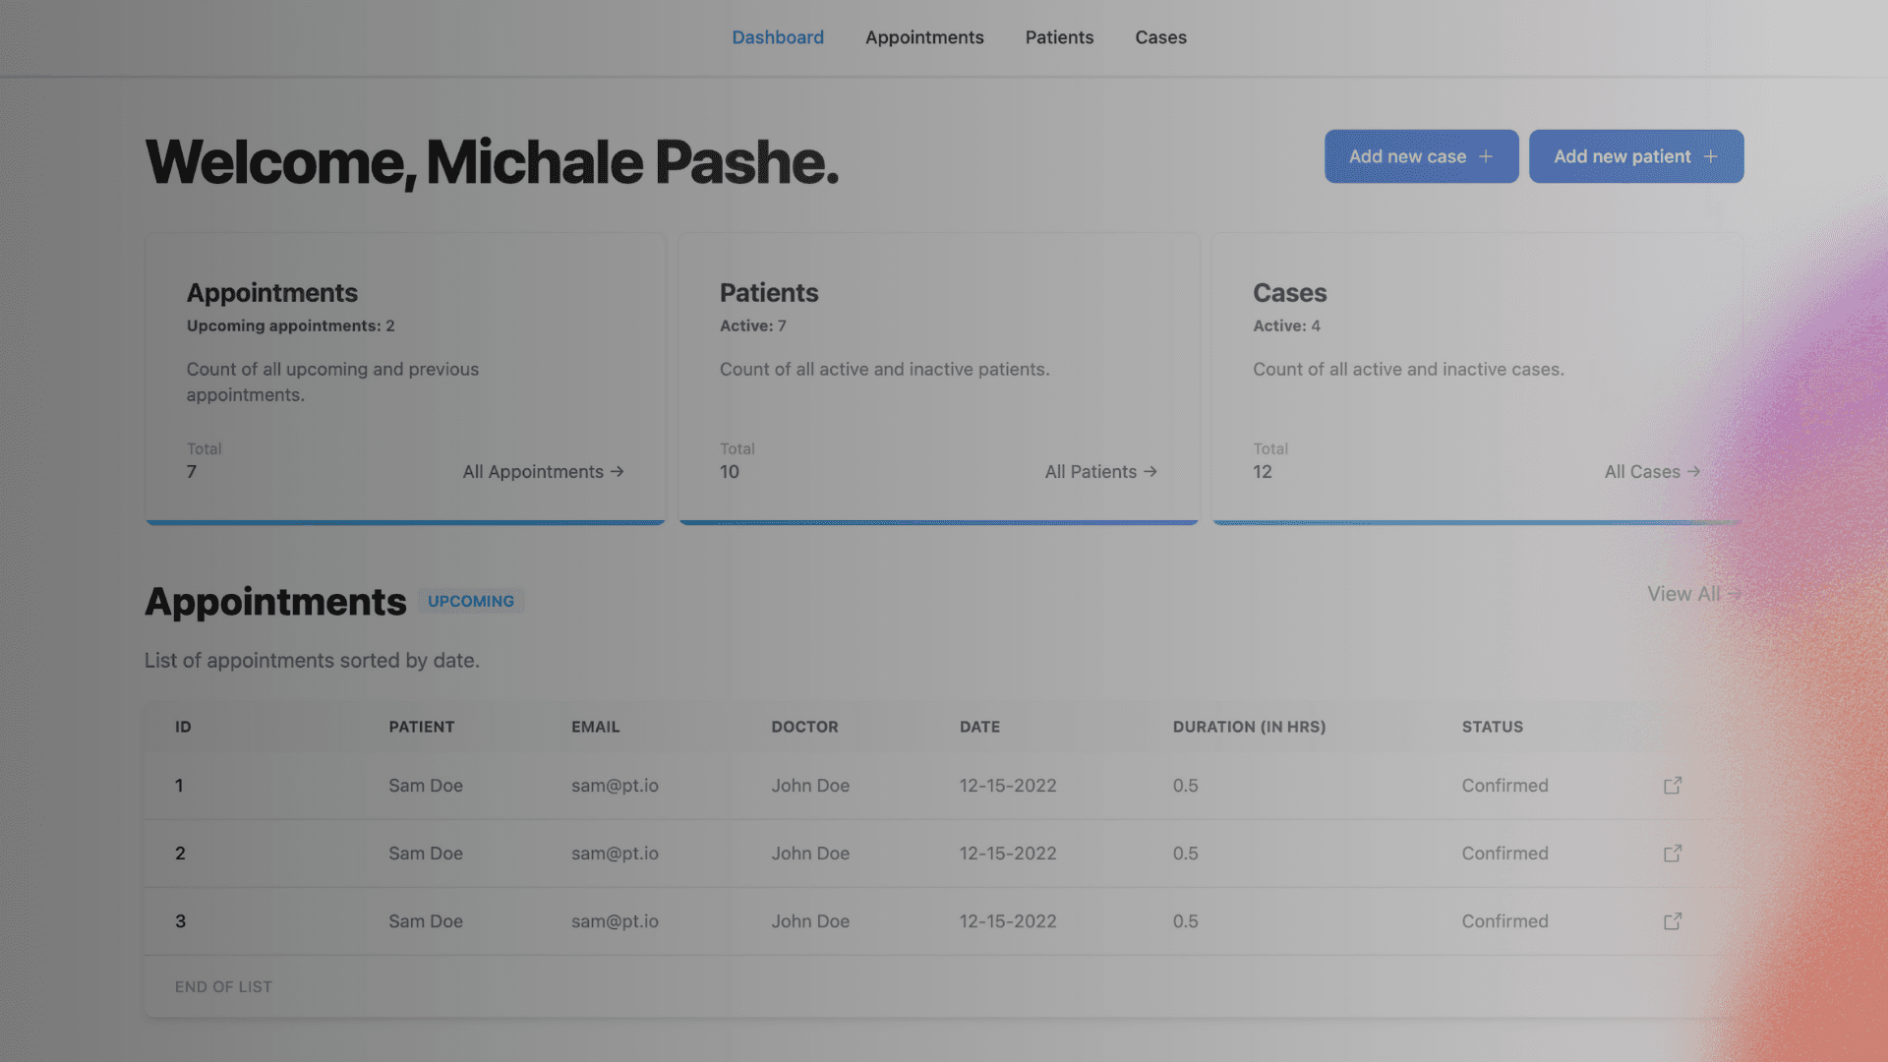The image size is (1888, 1062).
Task: Open the Cases nav tab
Action: click(x=1160, y=37)
